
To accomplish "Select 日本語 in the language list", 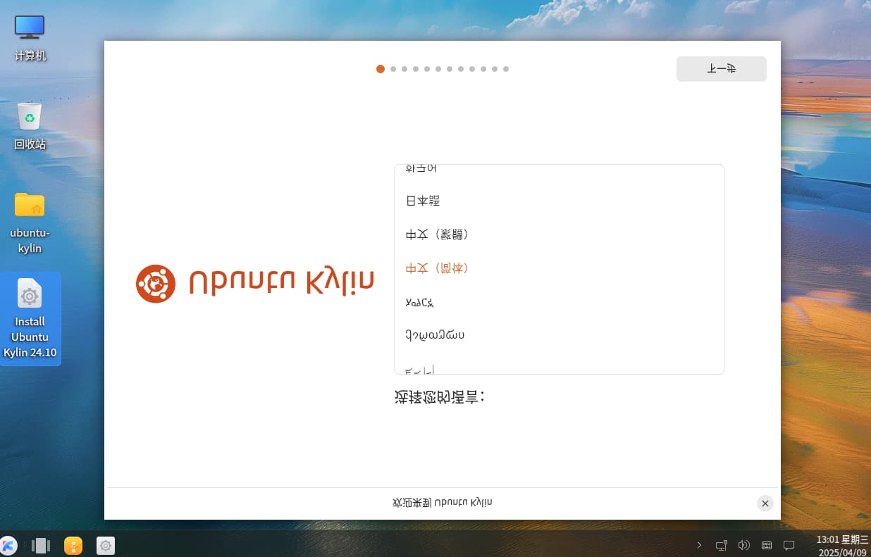I will click(559, 201).
